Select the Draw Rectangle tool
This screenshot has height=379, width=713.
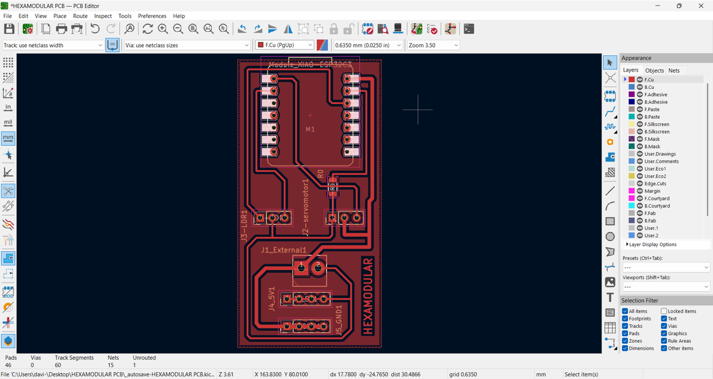tap(610, 221)
